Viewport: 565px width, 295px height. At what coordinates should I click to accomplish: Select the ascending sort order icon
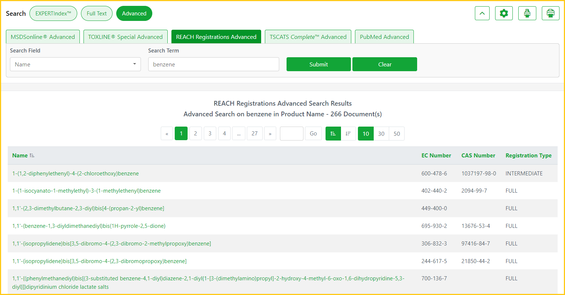[x=333, y=134]
